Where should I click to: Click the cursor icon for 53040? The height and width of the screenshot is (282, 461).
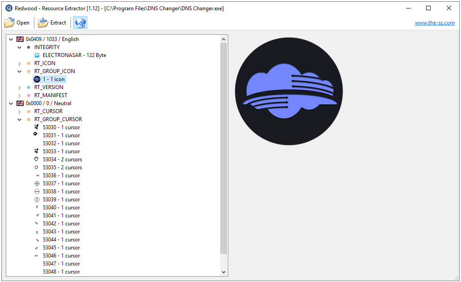pos(37,207)
